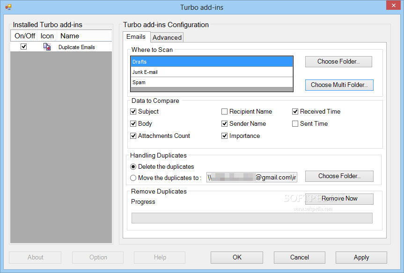
Task: Click the Apply button
Action: pyautogui.click(x=361, y=257)
